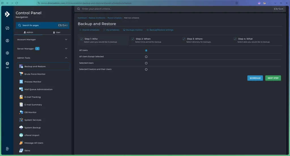Focus the top search criteria field

pyautogui.click(x=179, y=9)
